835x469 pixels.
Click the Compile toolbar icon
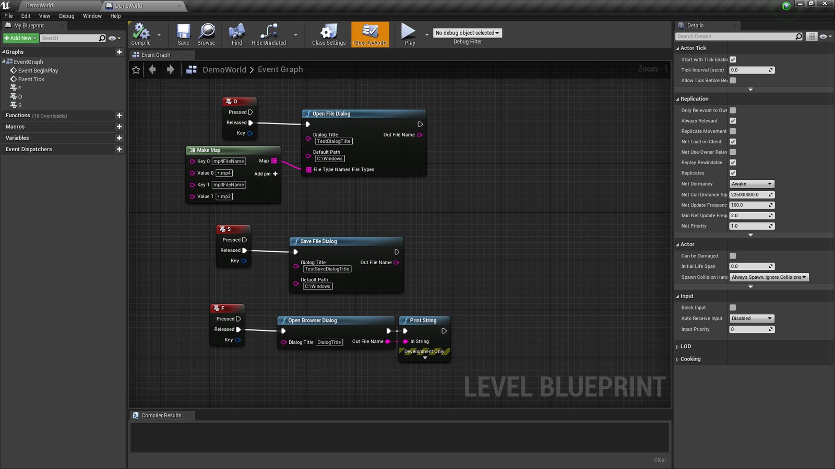point(141,32)
